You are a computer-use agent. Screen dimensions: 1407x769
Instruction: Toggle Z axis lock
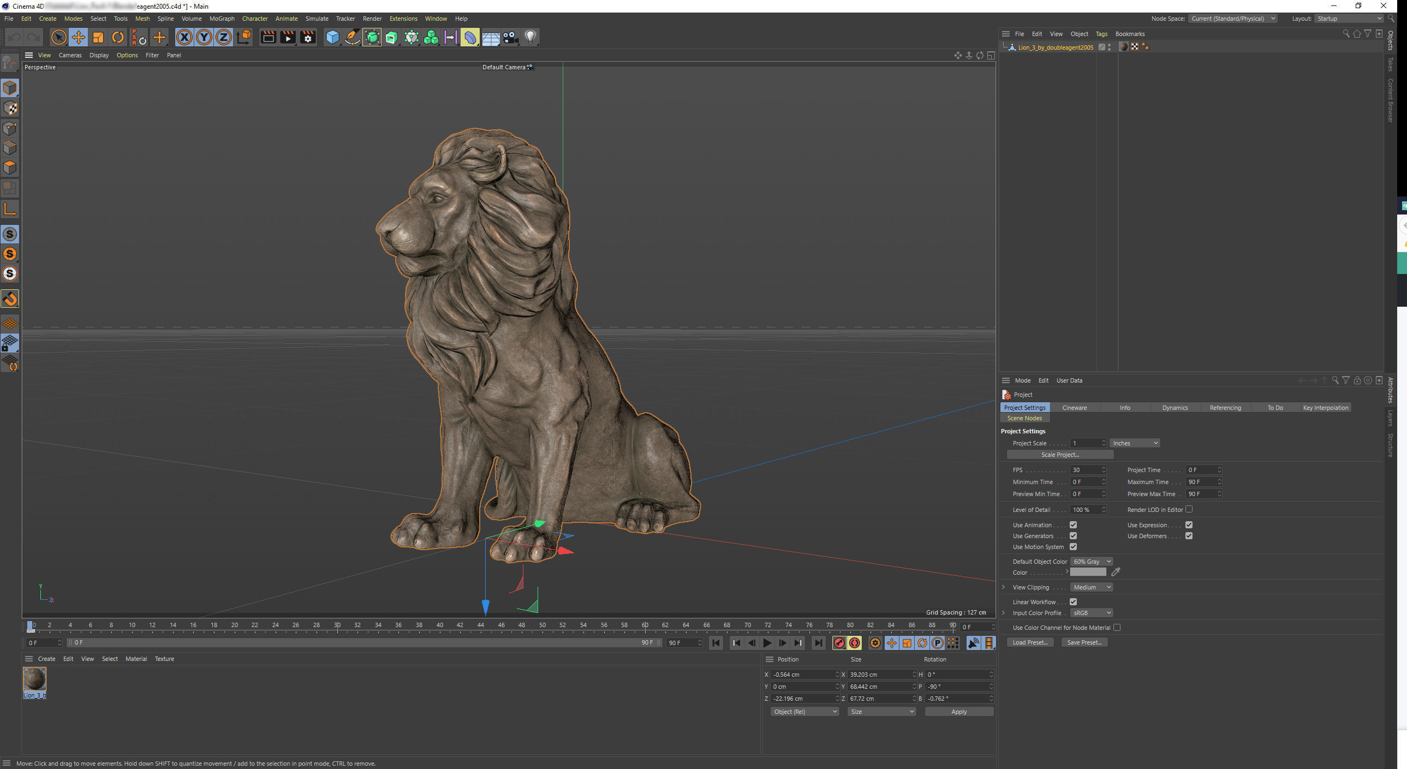[x=224, y=37]
